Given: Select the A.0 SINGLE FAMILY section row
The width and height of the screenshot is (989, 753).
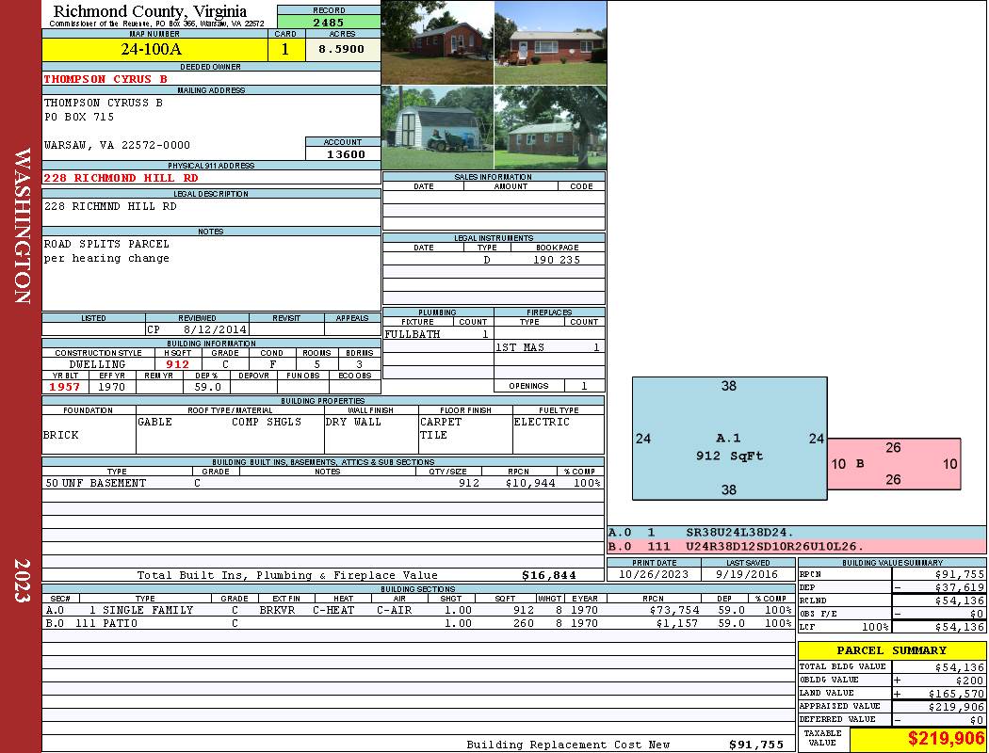Looking at the screenshot, I should 418,610.
